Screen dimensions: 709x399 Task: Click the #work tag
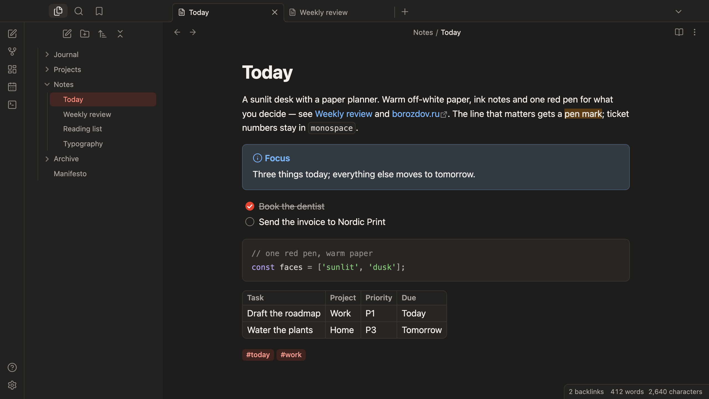(291, 355)
